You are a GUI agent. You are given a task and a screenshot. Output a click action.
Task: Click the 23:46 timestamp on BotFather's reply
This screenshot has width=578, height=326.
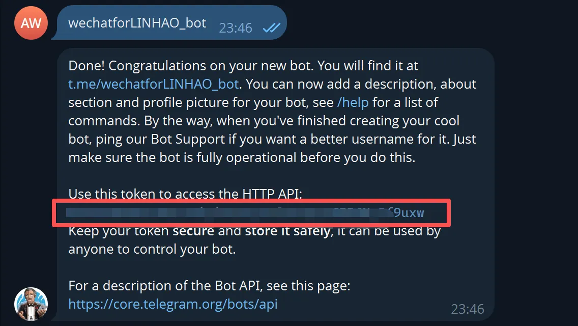coord(468,309)
